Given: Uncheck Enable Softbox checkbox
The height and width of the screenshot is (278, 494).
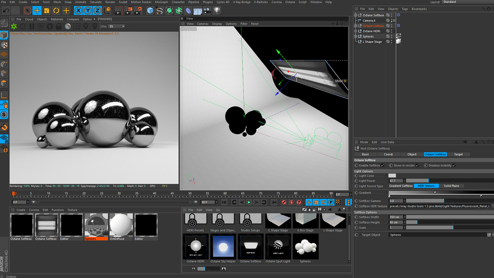Looking at the screenshot, I should (x=382, y=165).
